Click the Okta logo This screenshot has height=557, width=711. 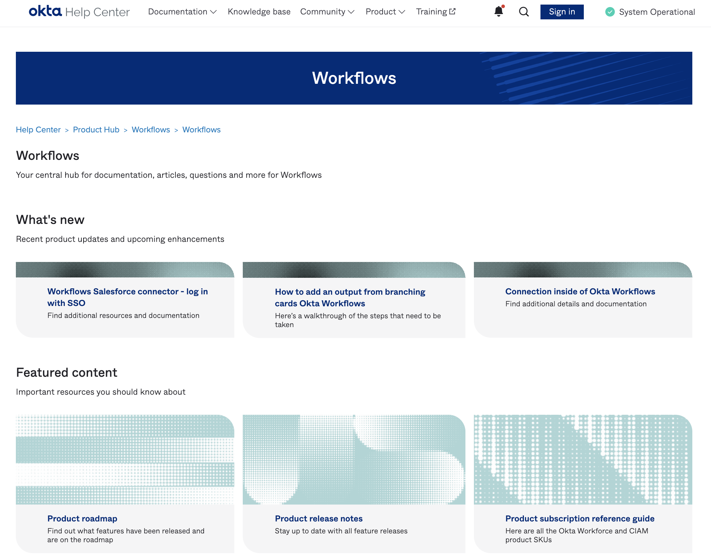tap(45, 11)
